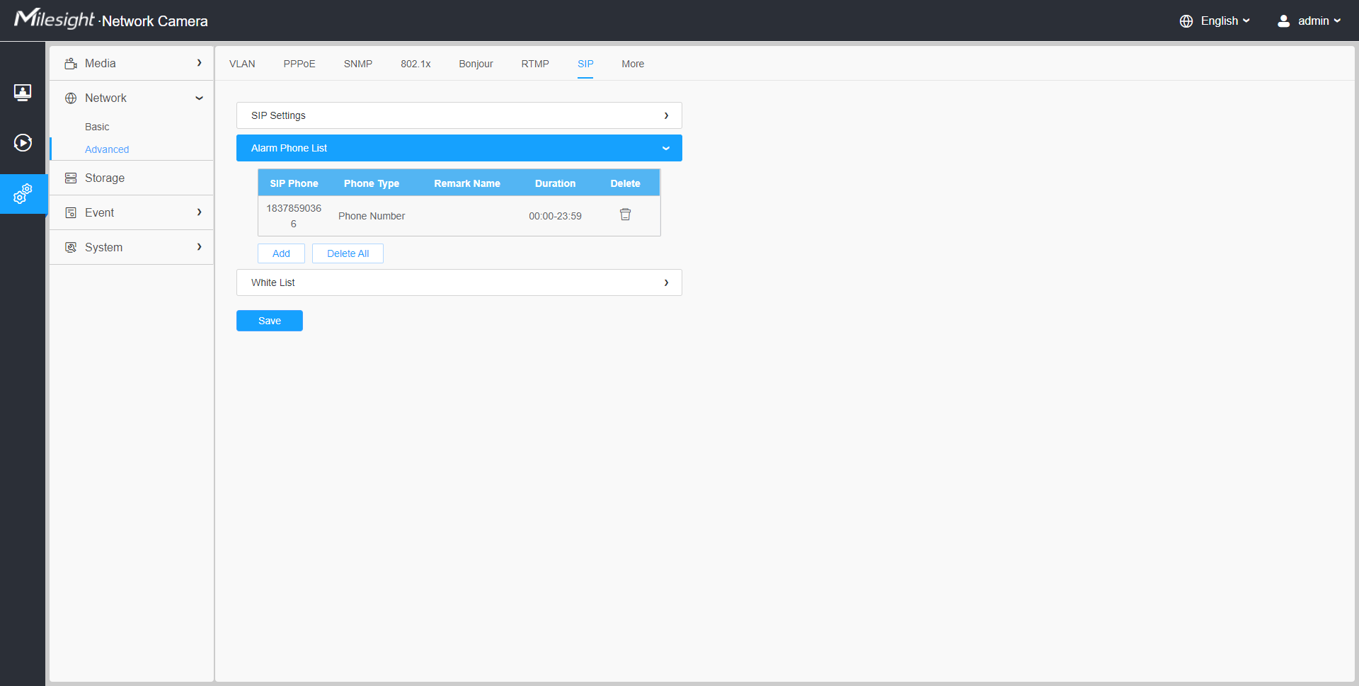Delete the 18378590366 phone entry
This screenshot has height=686, width=1359.
point(625,215)
